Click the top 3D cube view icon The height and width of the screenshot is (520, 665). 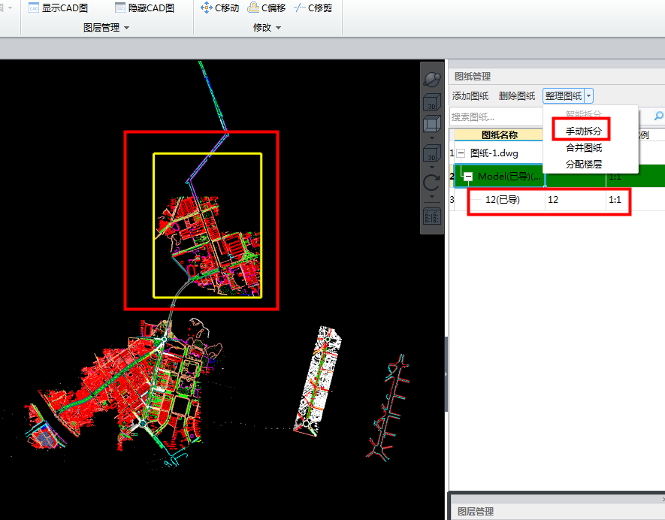coord(432,102)
